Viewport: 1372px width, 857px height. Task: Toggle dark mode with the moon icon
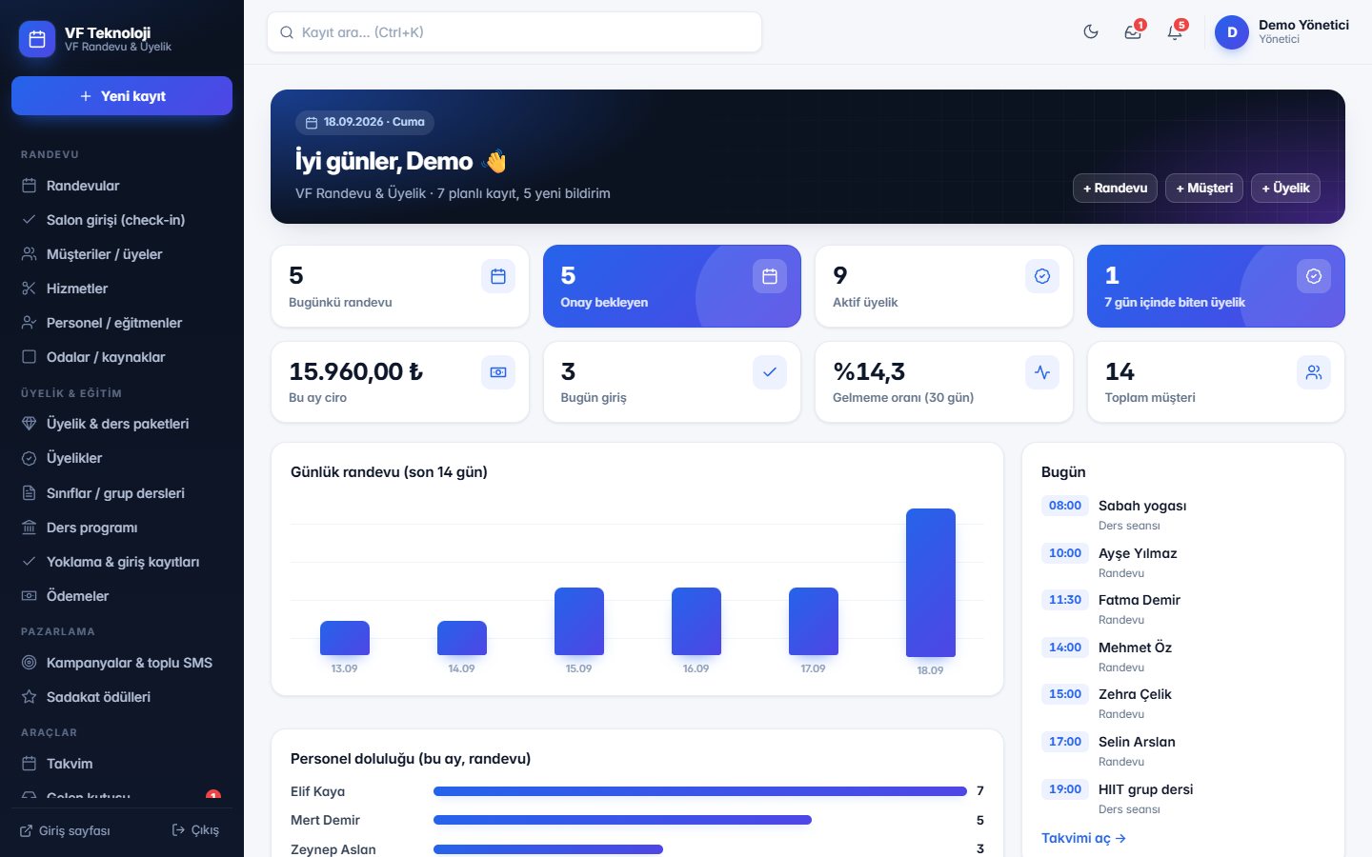(x=1091, y=31)
